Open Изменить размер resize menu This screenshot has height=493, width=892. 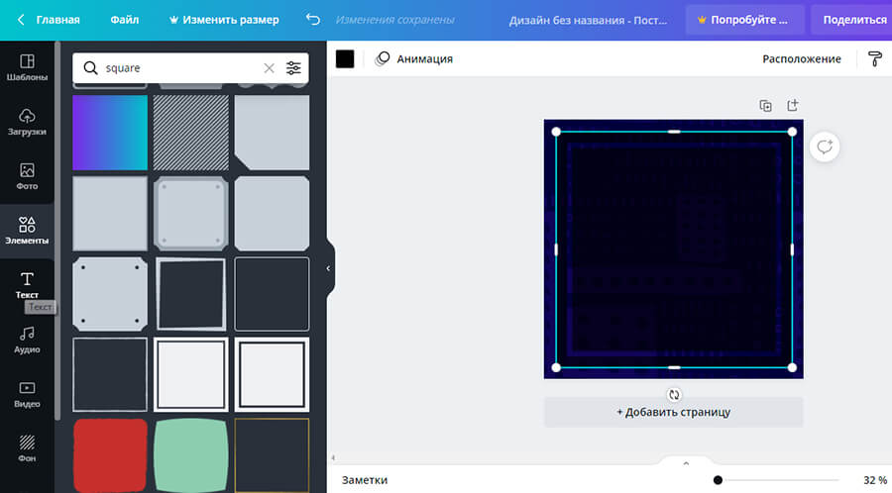click(x=224, y=20)
